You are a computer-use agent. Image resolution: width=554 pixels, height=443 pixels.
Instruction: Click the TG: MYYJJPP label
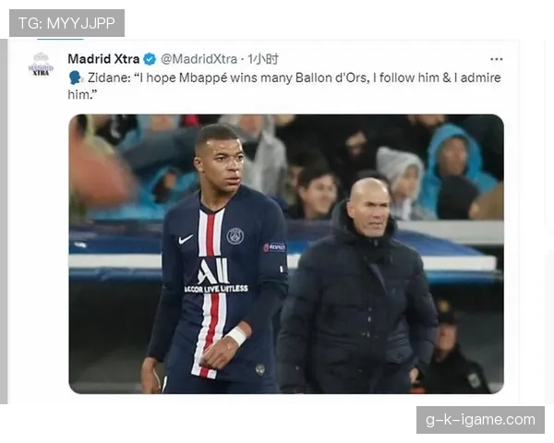66,23
